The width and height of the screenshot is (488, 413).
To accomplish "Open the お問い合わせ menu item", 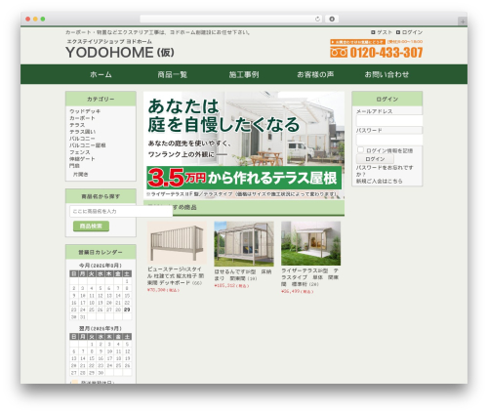I will pos(386,74).
